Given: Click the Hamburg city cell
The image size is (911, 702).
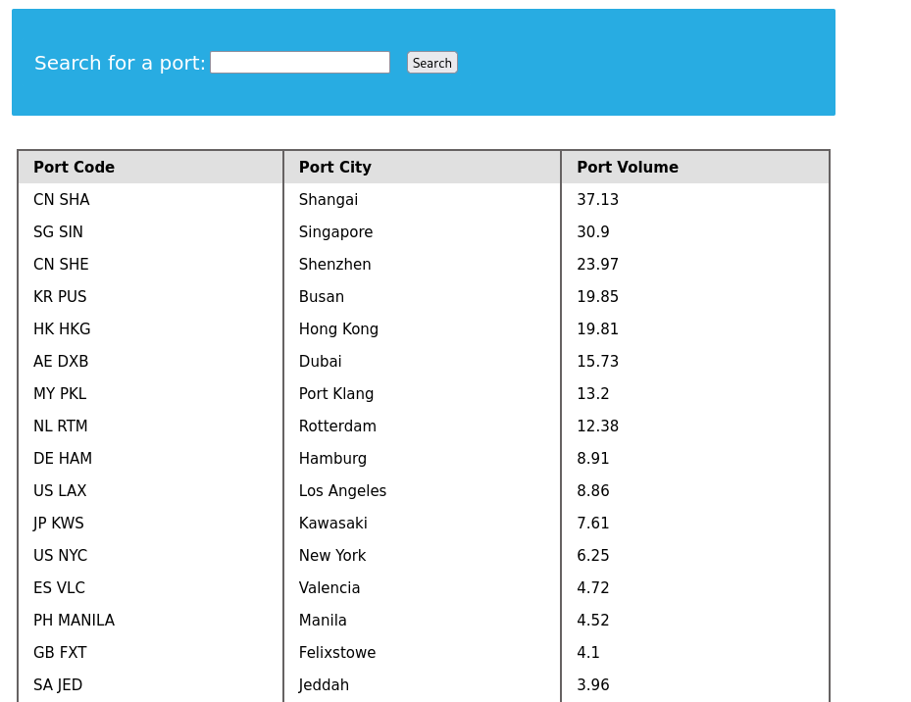Looking at the screenshot, I should 332,459.
